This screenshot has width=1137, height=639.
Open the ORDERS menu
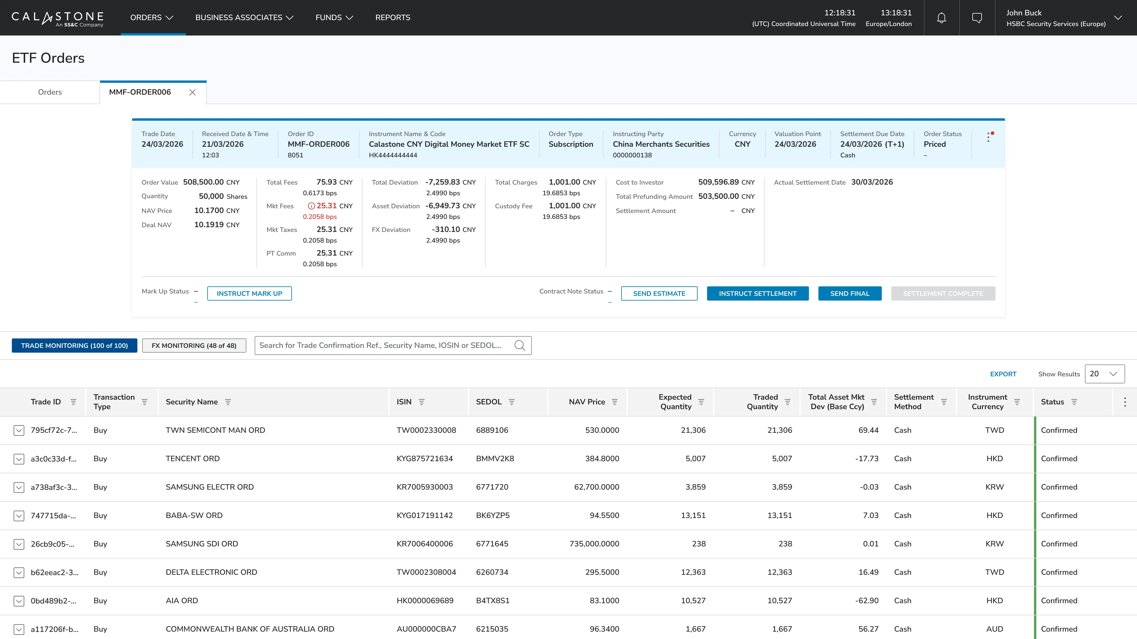point(151,18)
